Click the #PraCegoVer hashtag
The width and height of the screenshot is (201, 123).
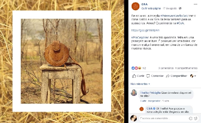click(x=140, y=37)
